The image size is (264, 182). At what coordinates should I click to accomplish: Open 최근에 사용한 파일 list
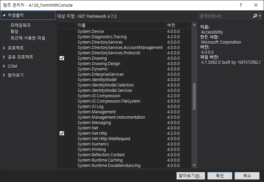28,38
